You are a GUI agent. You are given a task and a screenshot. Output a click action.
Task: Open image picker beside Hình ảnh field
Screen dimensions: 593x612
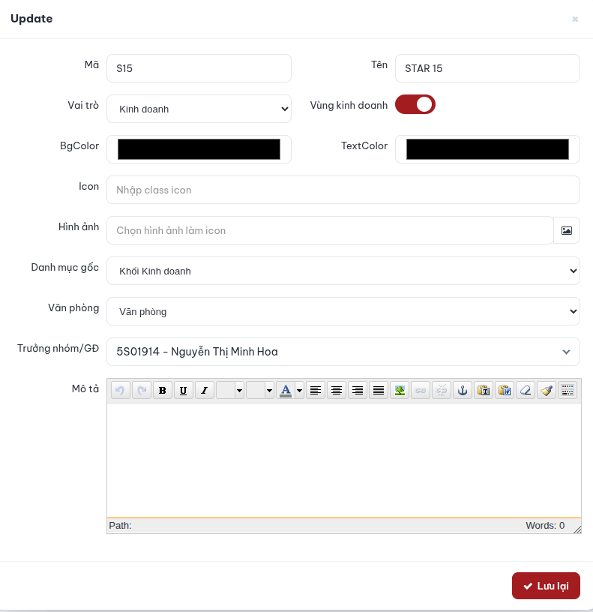point(567,231)
